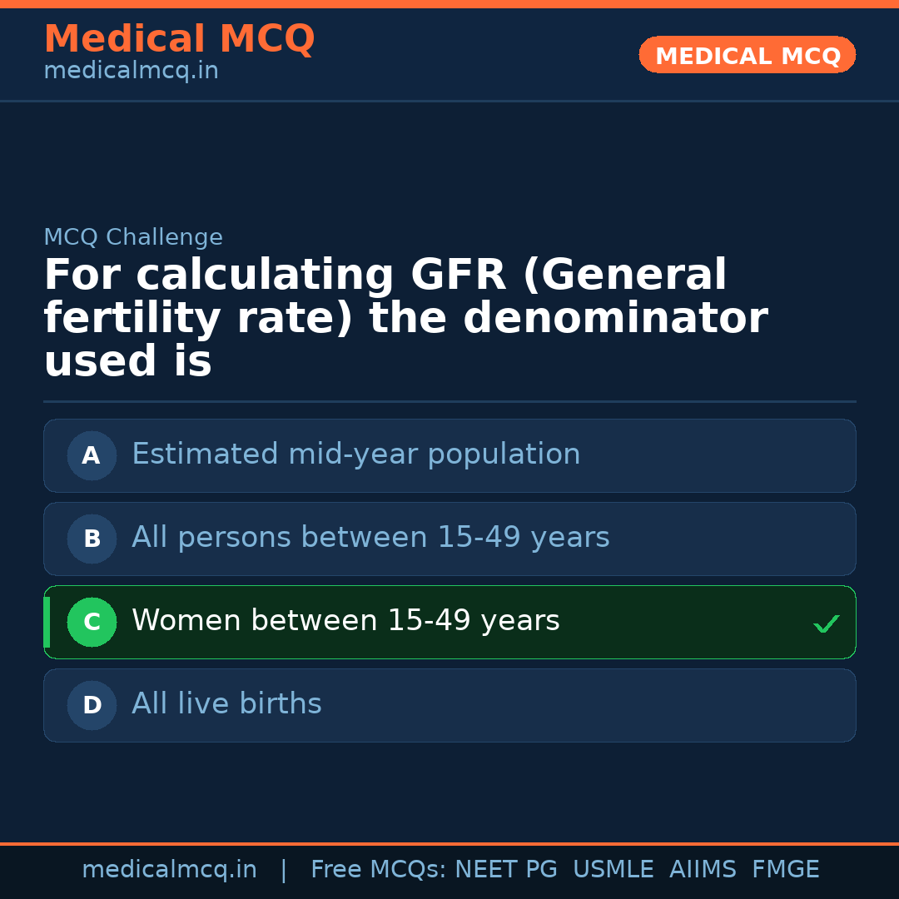Pick answer "Women between 15-49 years"

tap(345, 621)
